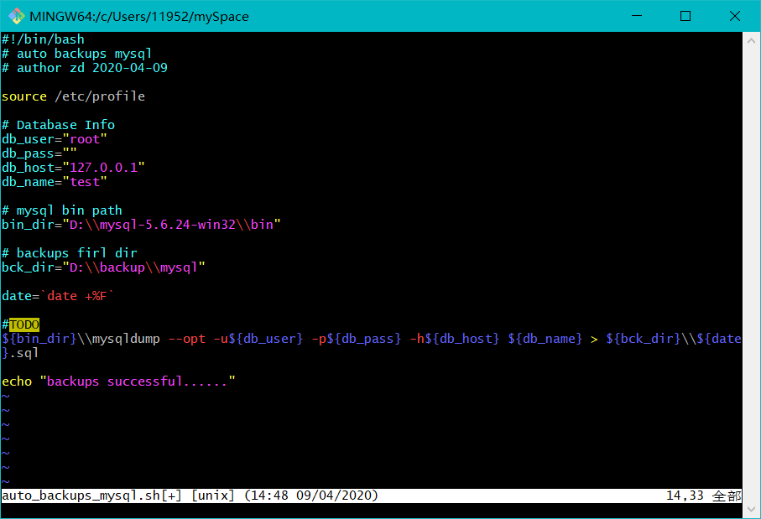Click the bck_dir value D:\\backup\\mysql
The image size is (761, 519).
[x=133, y=267]
